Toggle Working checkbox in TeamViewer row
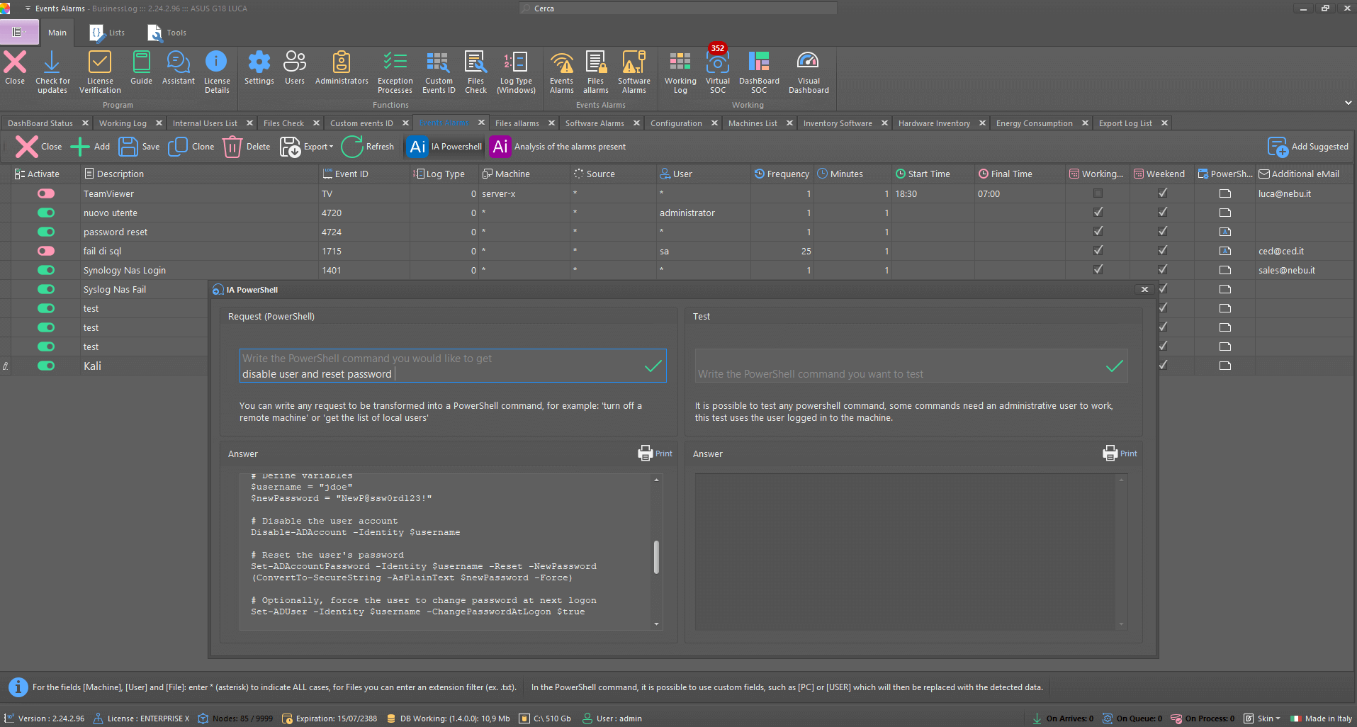1357x727 pixels. [x=1098, y=193]
